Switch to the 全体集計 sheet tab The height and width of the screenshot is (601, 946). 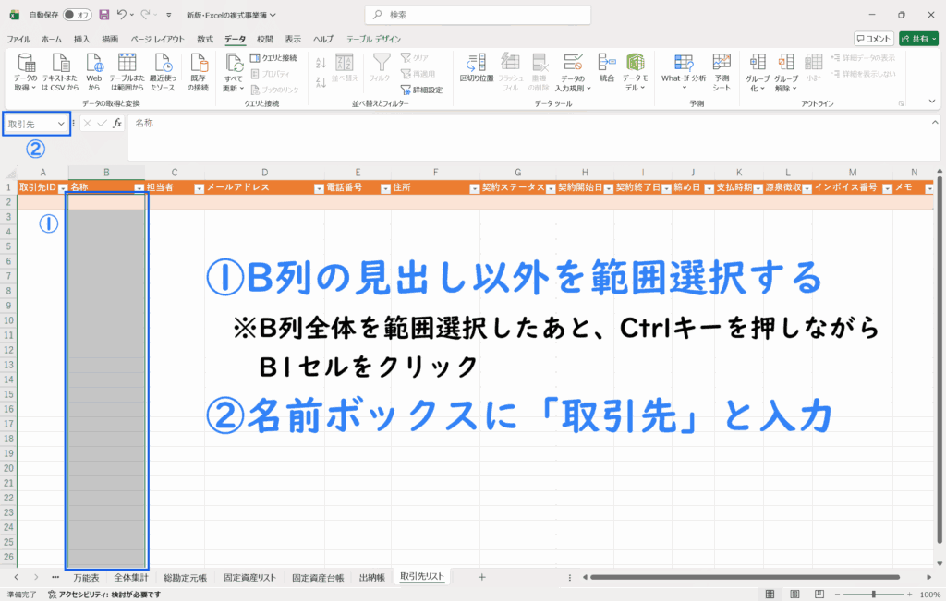130,577
